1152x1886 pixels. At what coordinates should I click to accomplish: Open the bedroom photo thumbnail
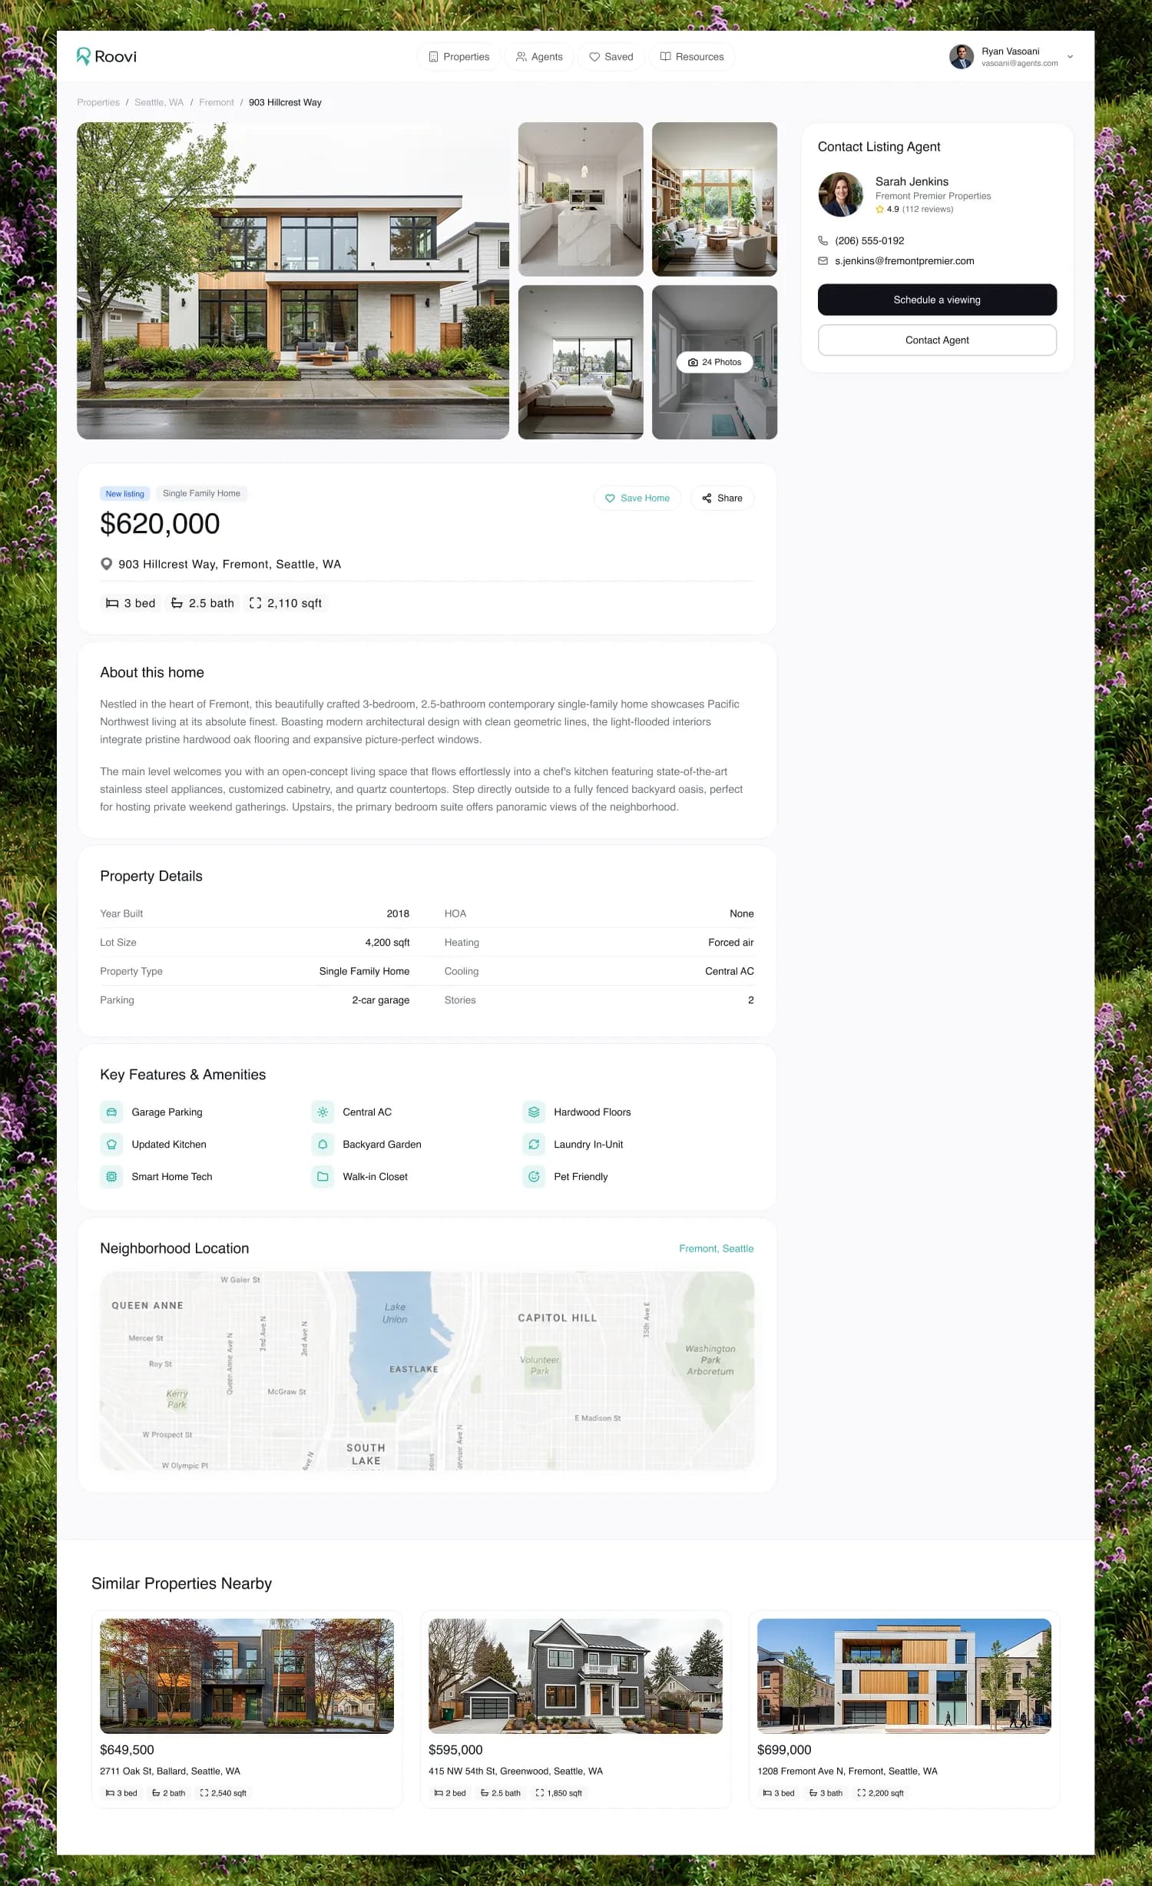click(x=581, y=362)
